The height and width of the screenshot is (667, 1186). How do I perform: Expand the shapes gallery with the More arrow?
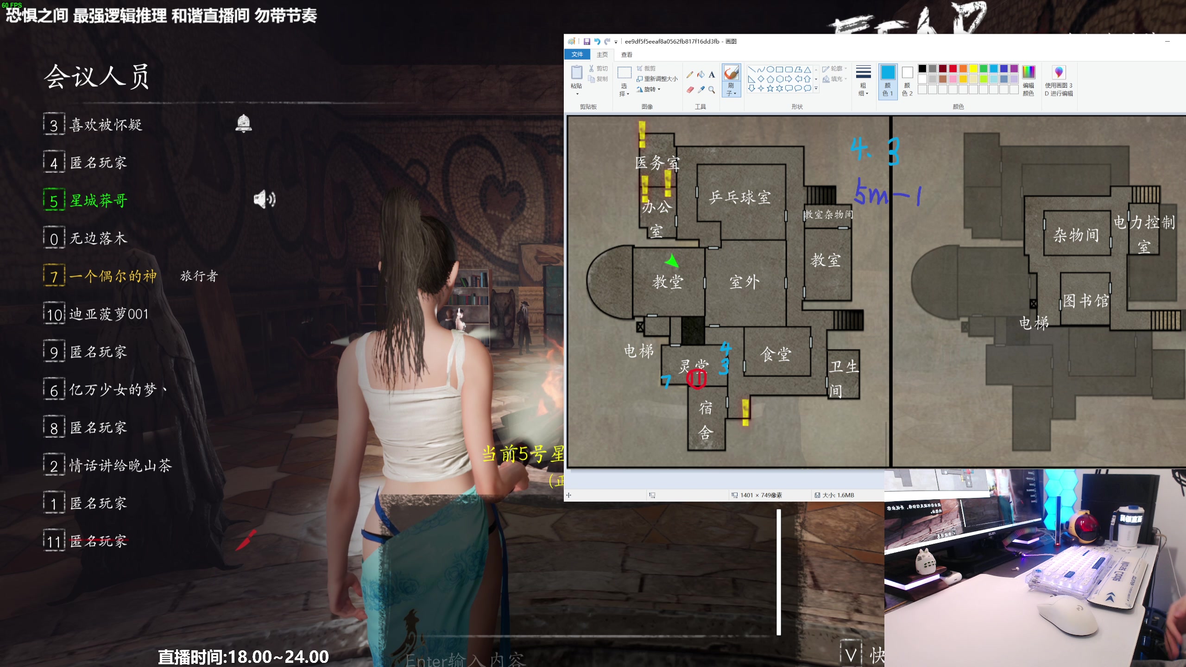click(x=816, y=88)
